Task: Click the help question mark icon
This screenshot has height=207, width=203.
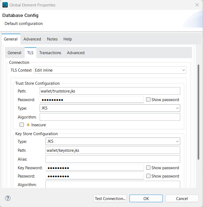Action: [x=8, y=198]
